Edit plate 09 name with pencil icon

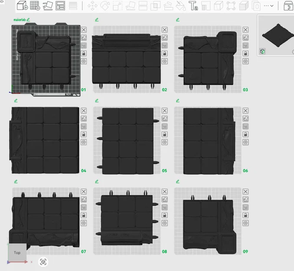[178, 181]
